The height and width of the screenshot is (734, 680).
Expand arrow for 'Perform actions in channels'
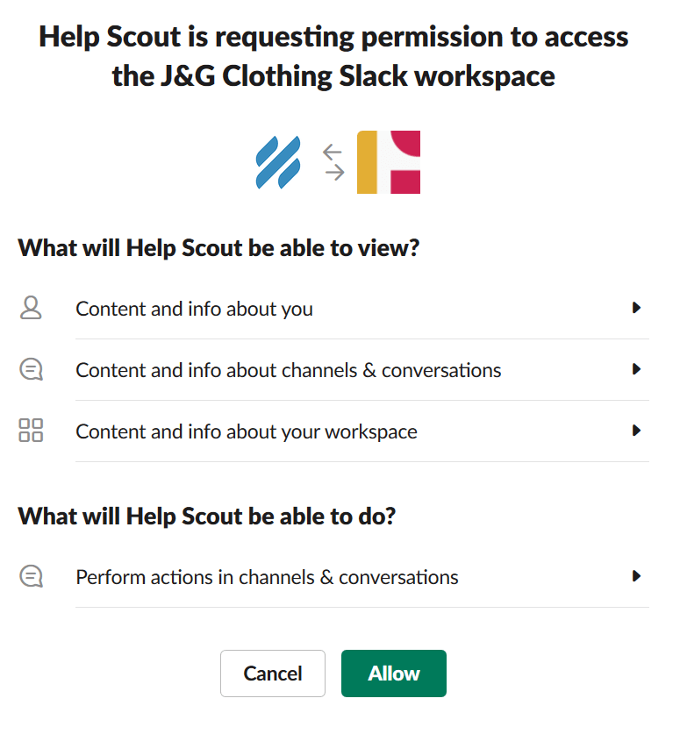click(637, 576)
